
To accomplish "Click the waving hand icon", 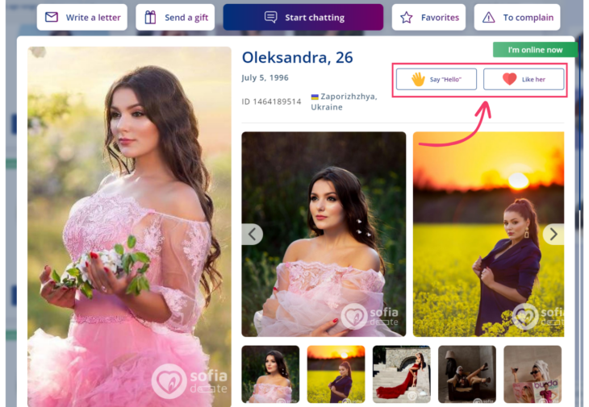I will point(418,79).
